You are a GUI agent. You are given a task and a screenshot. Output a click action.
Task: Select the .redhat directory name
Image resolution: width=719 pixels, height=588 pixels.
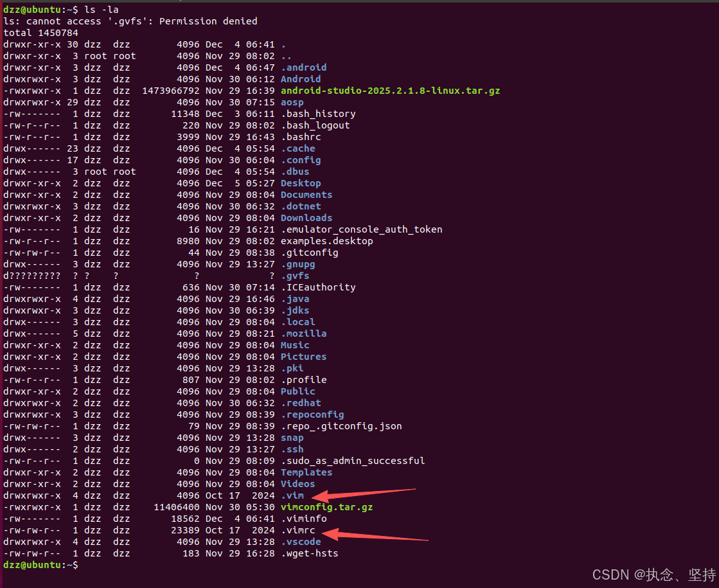tap(301, 403)
